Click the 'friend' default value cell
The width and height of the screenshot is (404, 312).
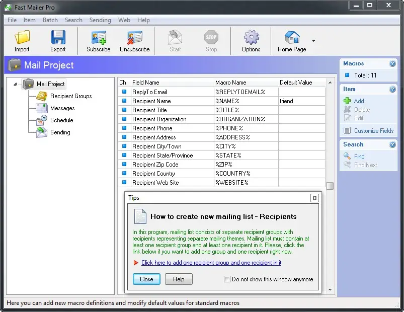302,101
